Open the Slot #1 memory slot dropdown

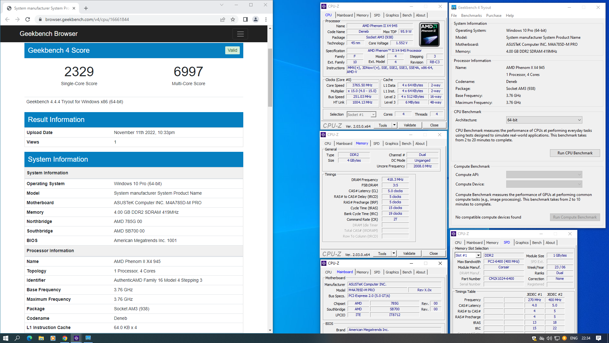(x=468, y=255)
